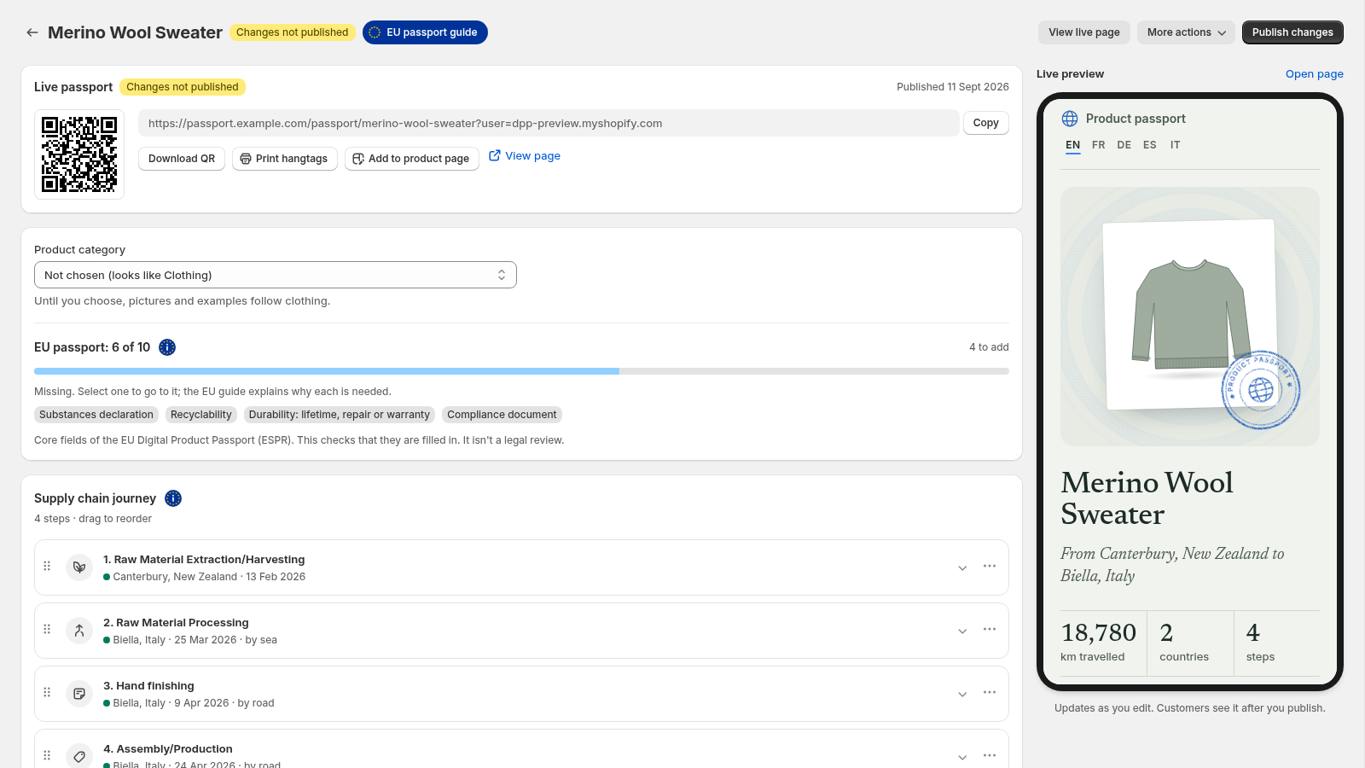The height and width of the screenshot is (768, 1365).
Task: Click the passport QR code image
Action: tap(79, 154)
